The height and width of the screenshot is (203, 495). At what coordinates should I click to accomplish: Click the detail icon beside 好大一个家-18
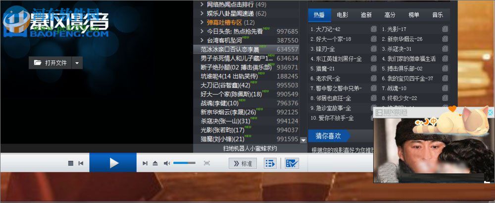[373, 39]
